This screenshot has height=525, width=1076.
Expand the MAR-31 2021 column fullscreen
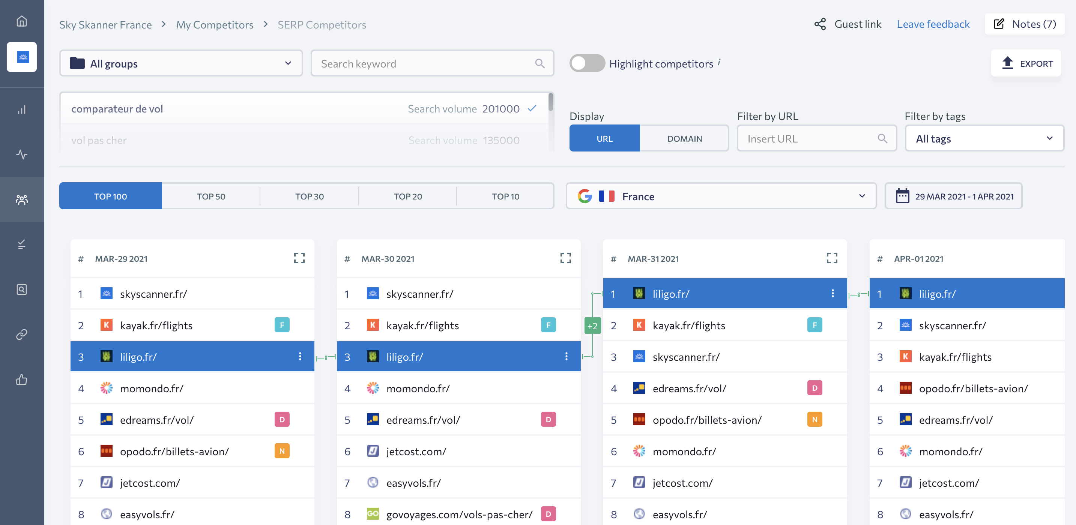coord(832,258)
